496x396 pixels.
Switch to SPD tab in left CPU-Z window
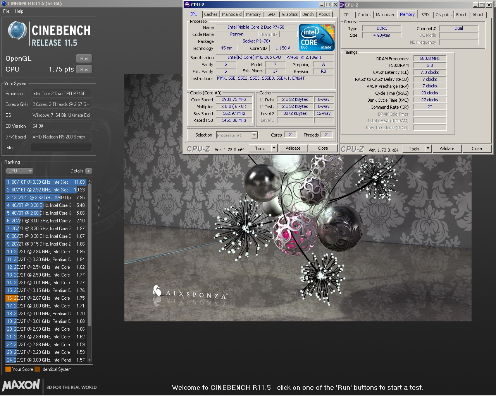pos(271,14)
